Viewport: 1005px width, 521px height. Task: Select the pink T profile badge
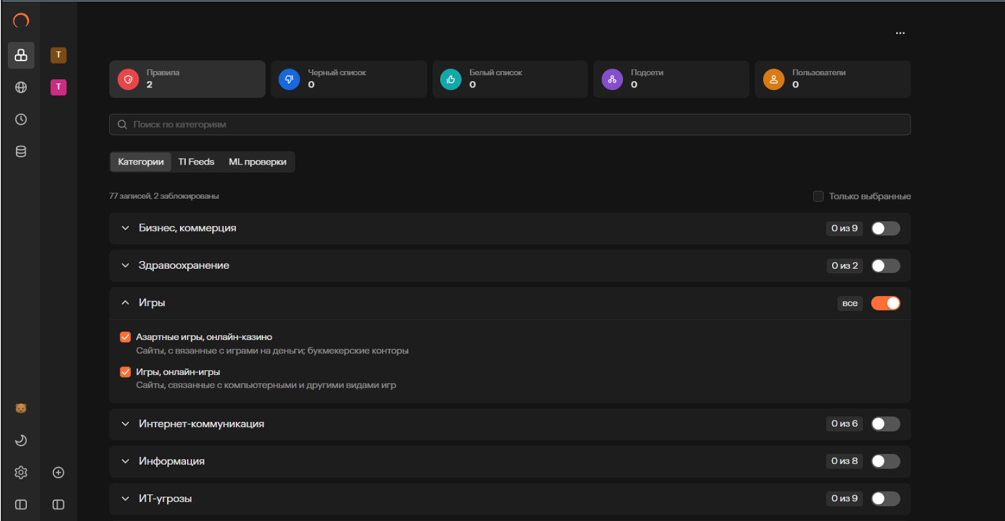pos(59,87)
